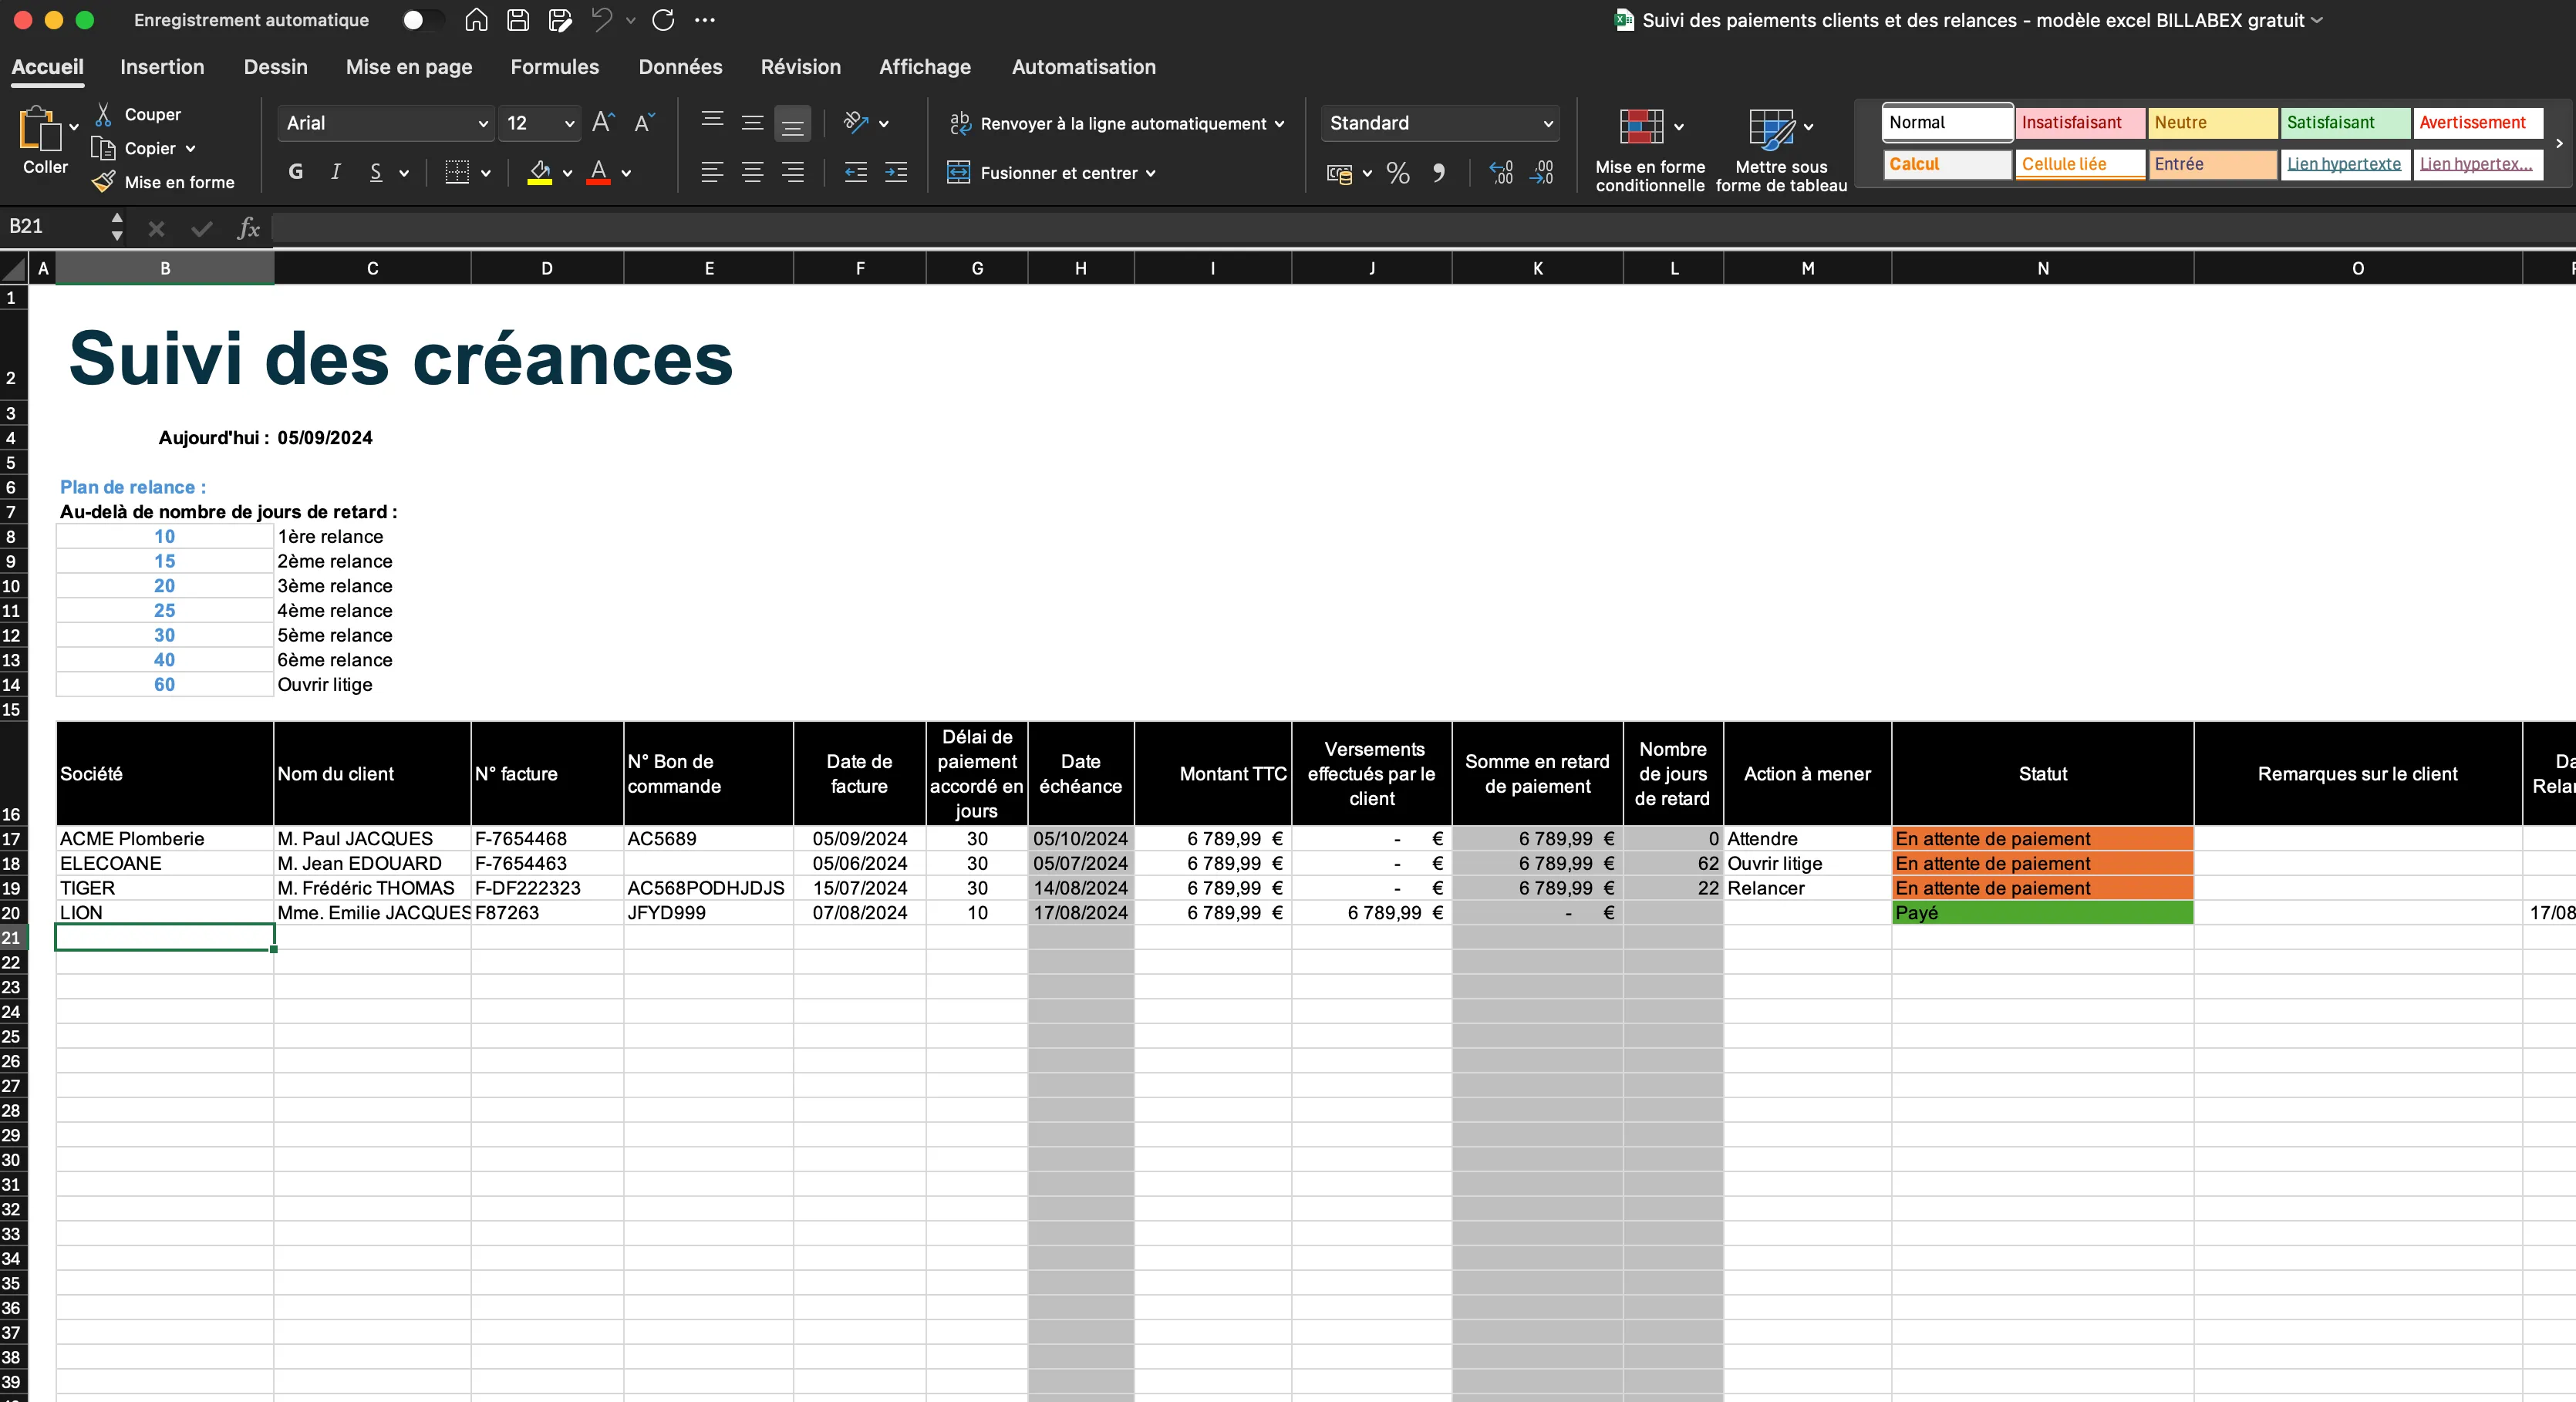Click the increase decimals icon

(1500, 173)
